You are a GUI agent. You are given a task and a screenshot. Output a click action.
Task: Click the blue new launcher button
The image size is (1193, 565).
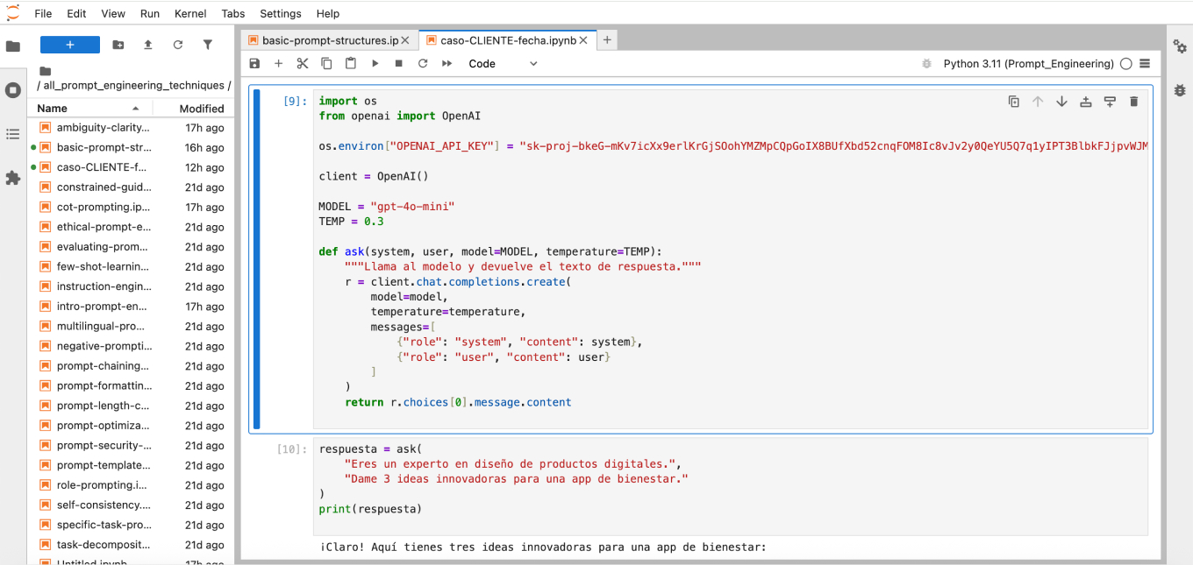pyautogui.click(x=70, y=45)
